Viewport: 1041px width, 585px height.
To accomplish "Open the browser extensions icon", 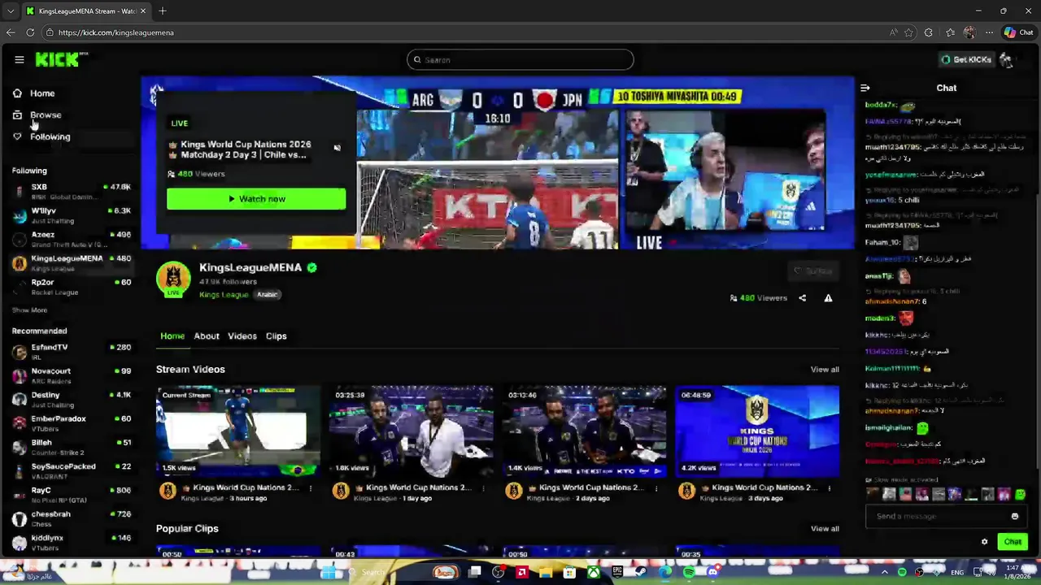I will point(929,32).
